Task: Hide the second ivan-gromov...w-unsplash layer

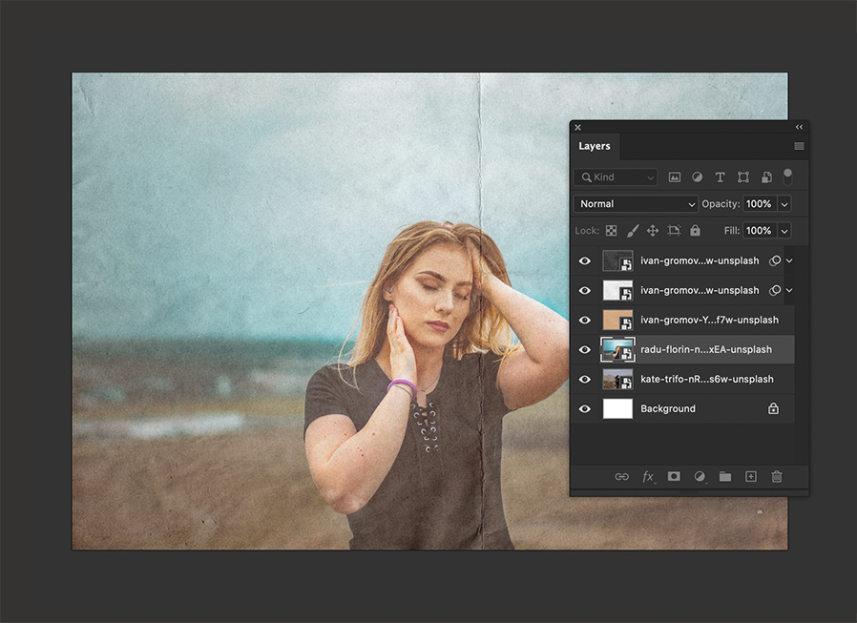Action: point(584,290)
